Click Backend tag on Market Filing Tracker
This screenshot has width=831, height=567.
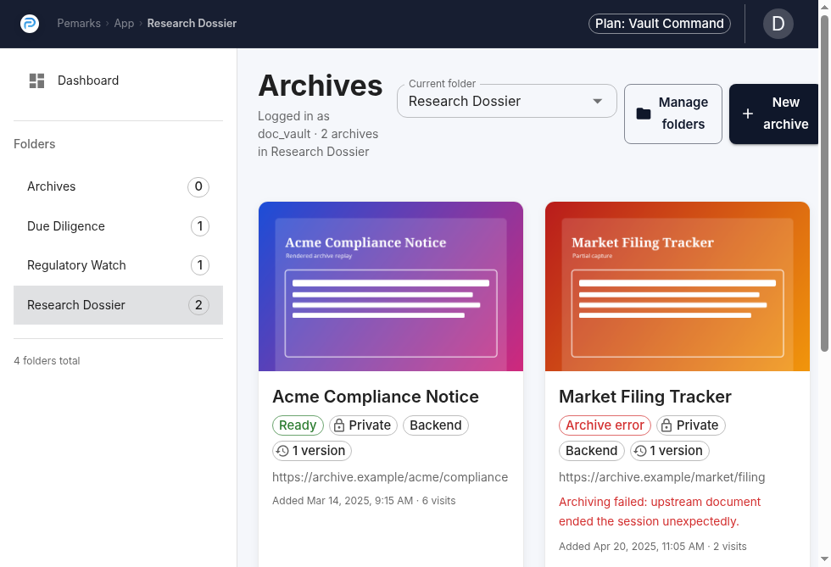coord(592,451)
